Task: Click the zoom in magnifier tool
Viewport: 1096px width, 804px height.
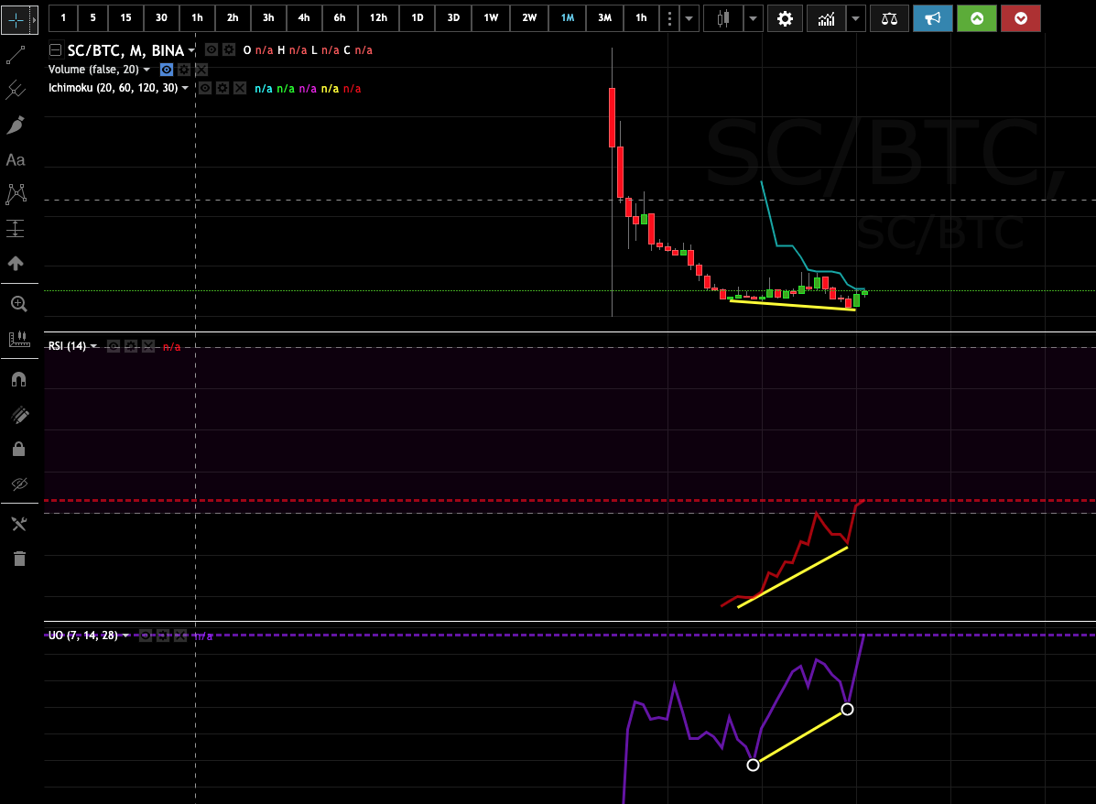Action: point(19,304)
